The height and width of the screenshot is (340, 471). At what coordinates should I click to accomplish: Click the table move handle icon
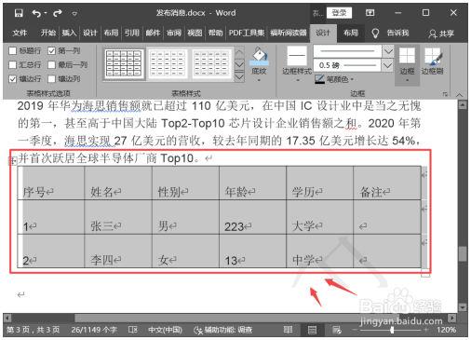13,160
